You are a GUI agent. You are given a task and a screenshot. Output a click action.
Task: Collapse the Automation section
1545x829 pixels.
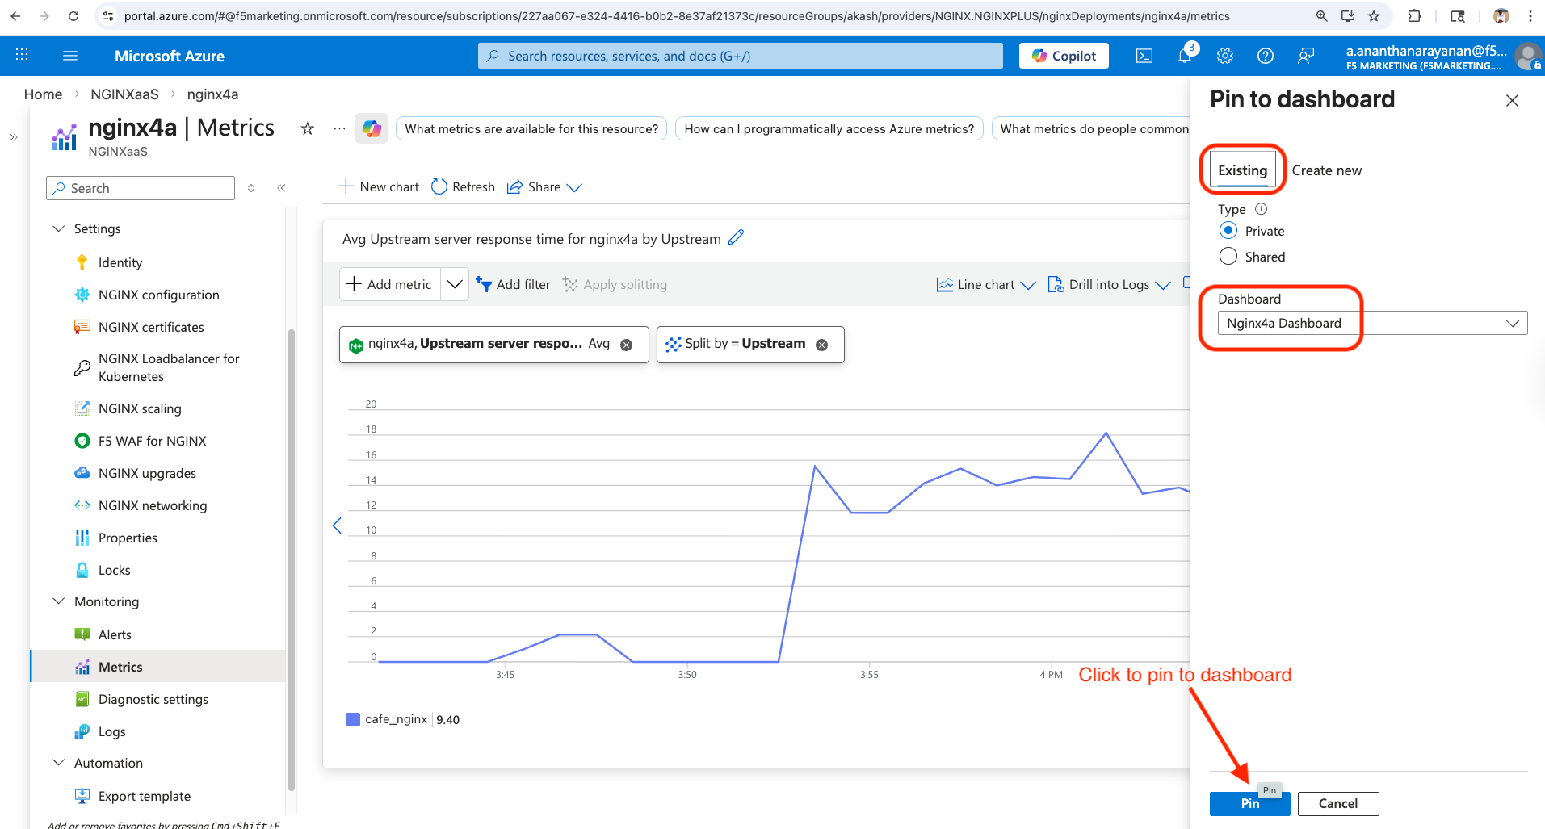[58, 763]
